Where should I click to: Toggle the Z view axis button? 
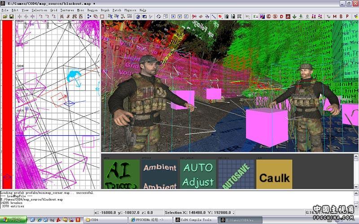(186, 17)
